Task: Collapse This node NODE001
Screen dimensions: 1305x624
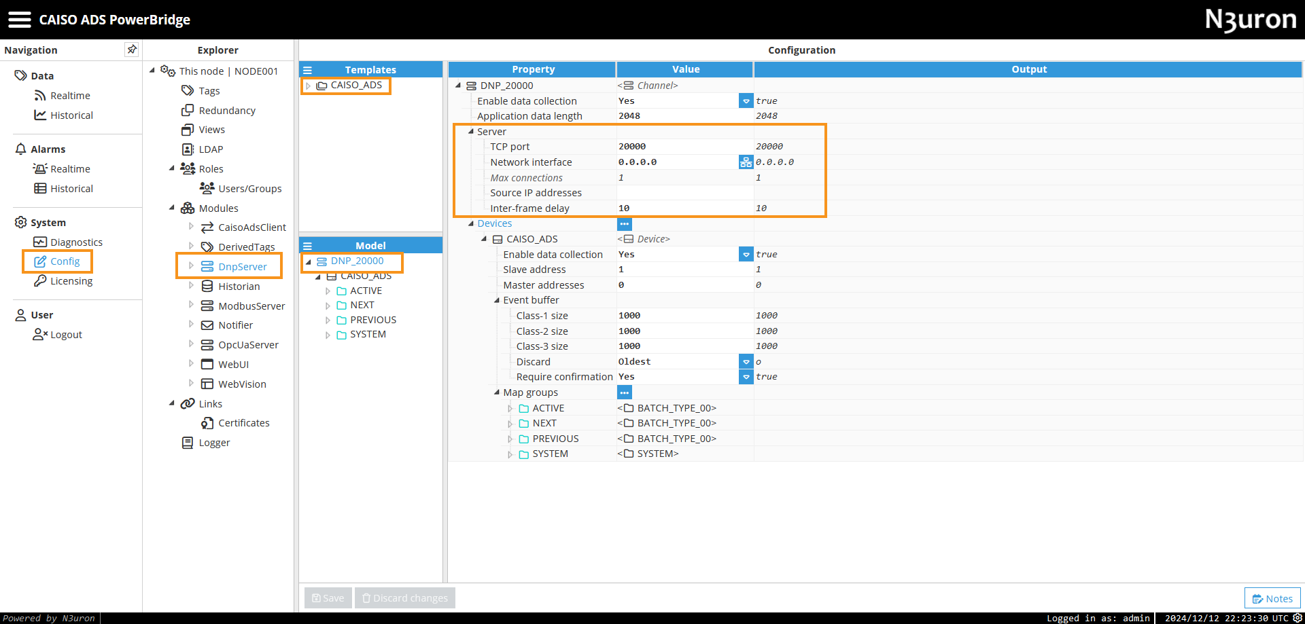Action: pyautogui.click(x=152, y=70)
